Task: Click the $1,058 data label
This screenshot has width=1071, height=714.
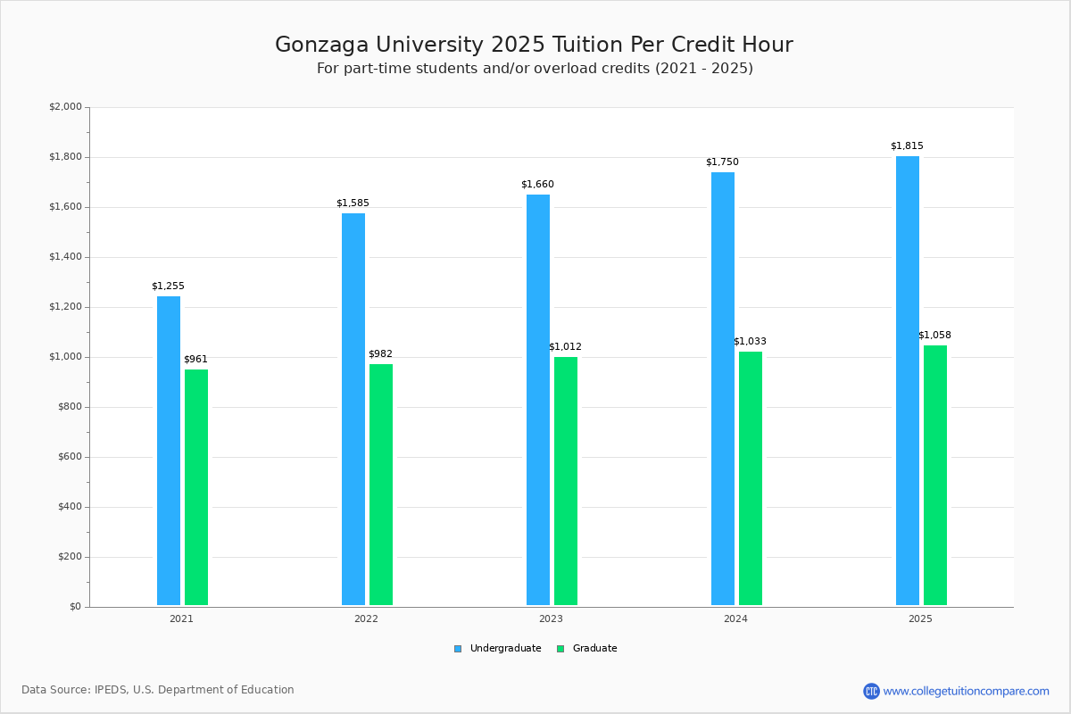Action: 934,336
